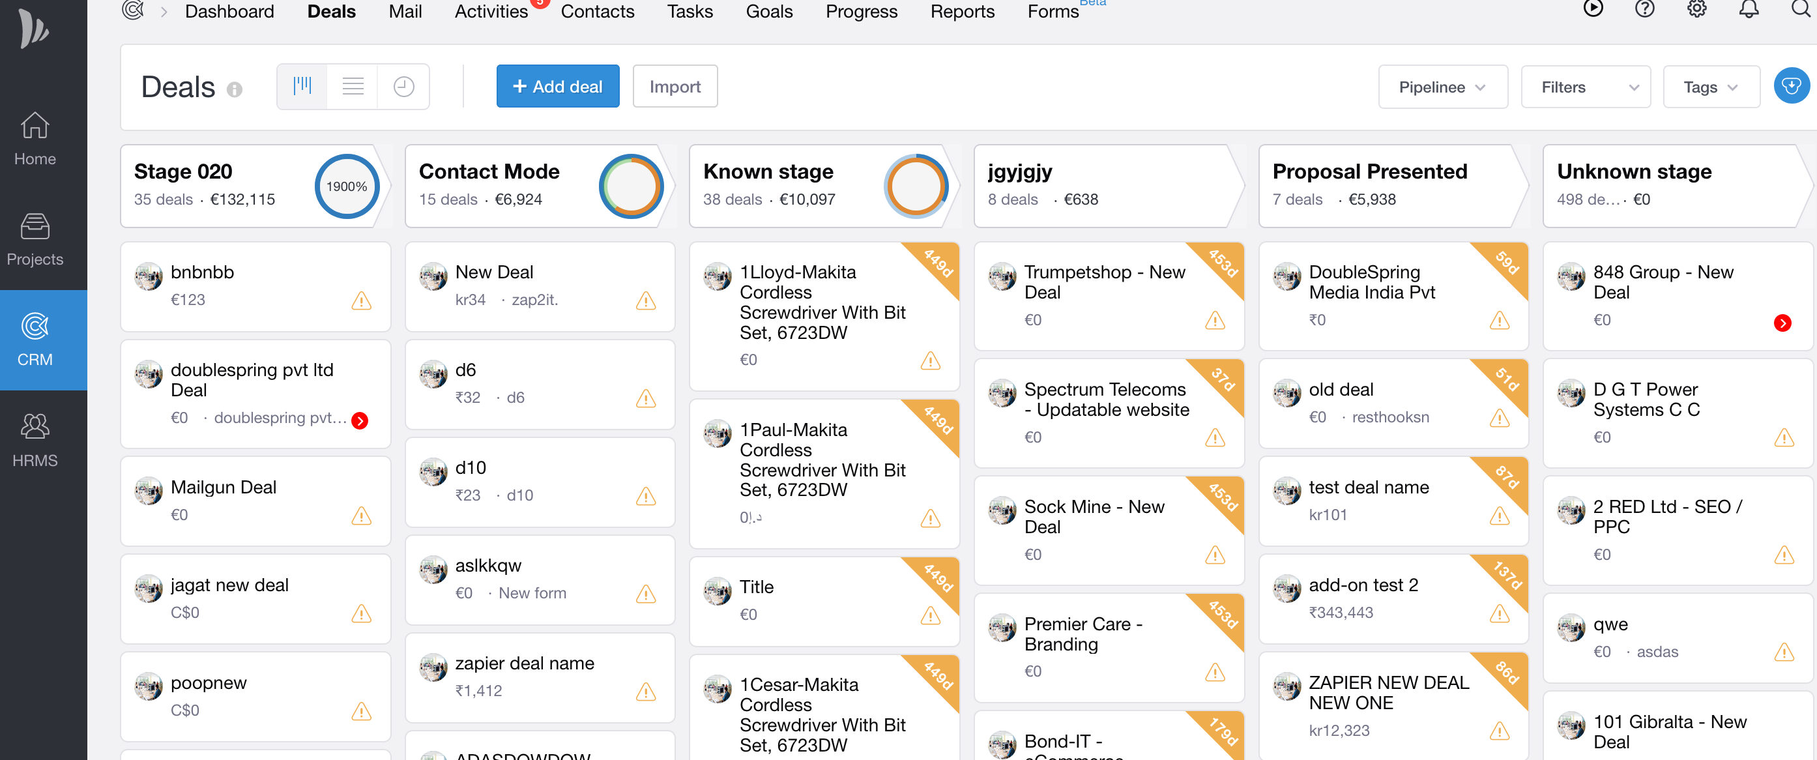Switch to kanban board view
The height and width of the screenshot is (760, 1817).
(x=302, y=86)
